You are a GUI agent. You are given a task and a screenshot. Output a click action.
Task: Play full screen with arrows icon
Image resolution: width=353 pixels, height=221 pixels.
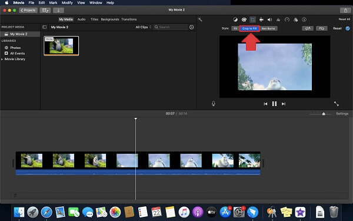click(x=336, y=104)
